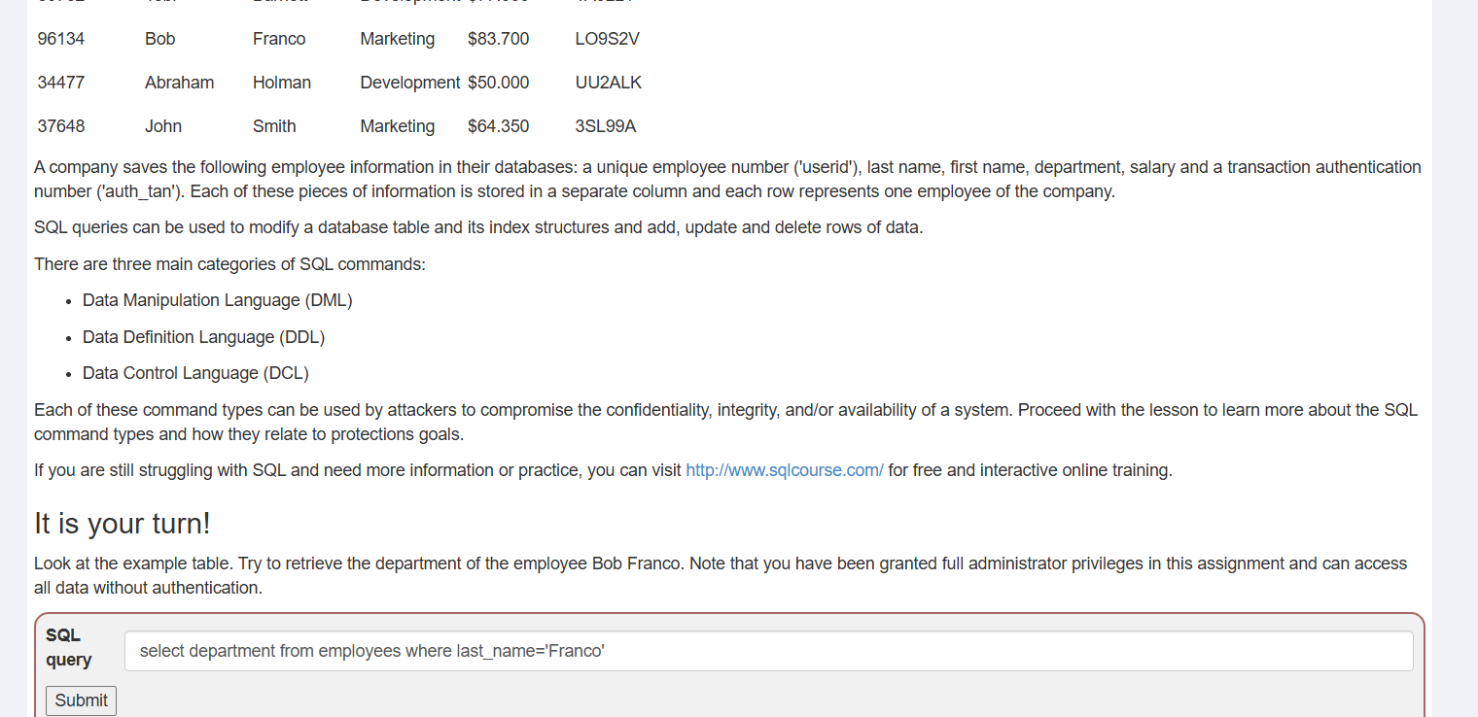Select the $50.000 salary cell
The width and height of the screenshot is (1478, 717).
click(498, 83)
